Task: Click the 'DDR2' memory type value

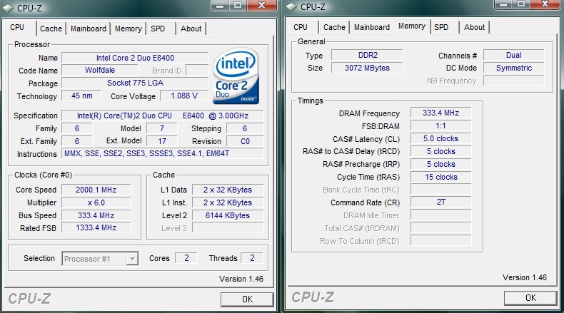Action: (368, 55)
